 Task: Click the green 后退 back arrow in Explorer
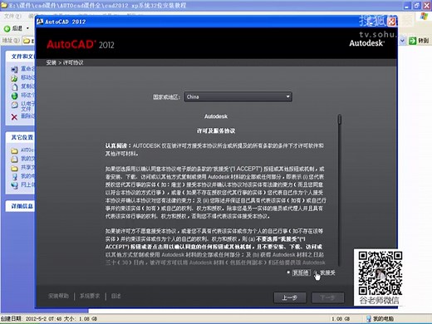7,28
